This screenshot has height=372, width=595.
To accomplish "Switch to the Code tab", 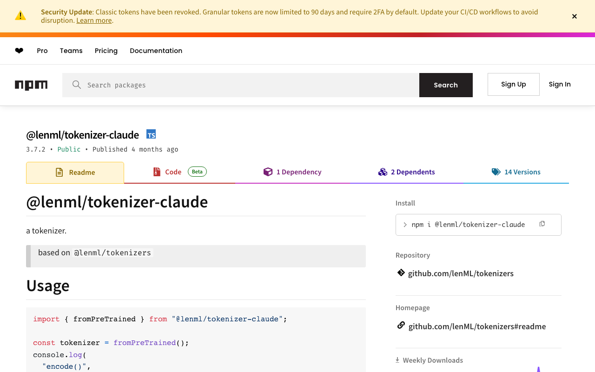I will (173, 172).
